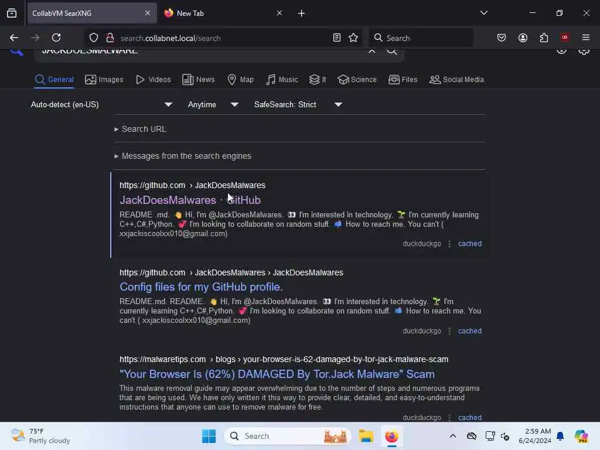Open SafeSearch Strict dropdown
This screenshot has height=450, width=600.
click(x=298, y=104)
